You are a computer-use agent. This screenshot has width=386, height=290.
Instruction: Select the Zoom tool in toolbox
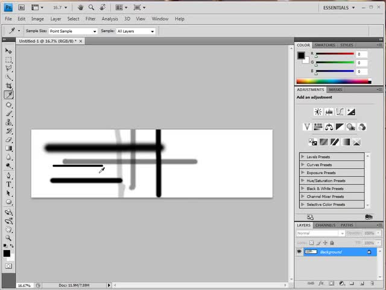point(8,238)
